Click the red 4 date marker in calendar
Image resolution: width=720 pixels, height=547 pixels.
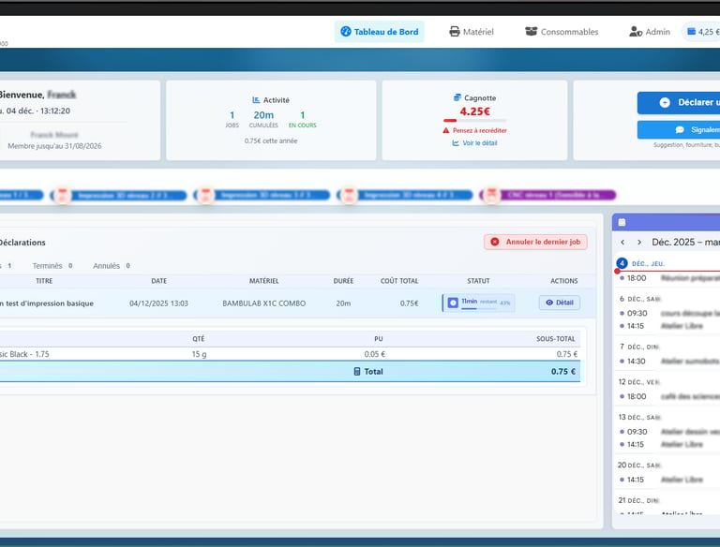click(x=622, y=263)
